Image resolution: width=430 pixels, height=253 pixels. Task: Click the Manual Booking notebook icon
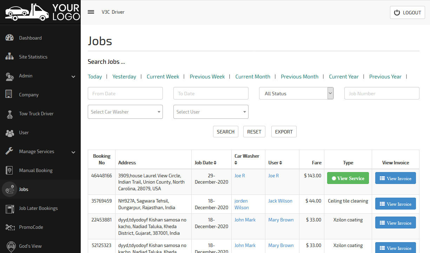tap(9, 170)
